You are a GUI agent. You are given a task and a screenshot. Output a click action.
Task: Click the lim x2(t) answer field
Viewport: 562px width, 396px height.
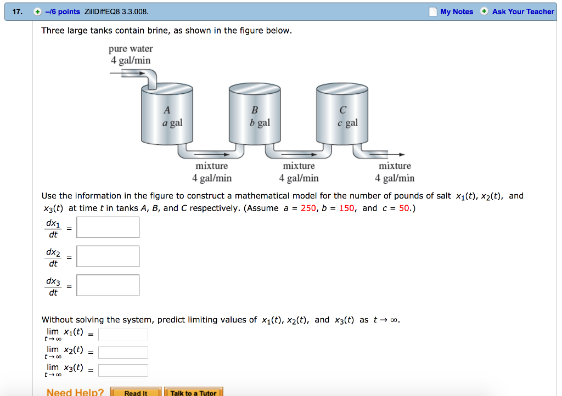pyautogui.click(x=122, y=352)
